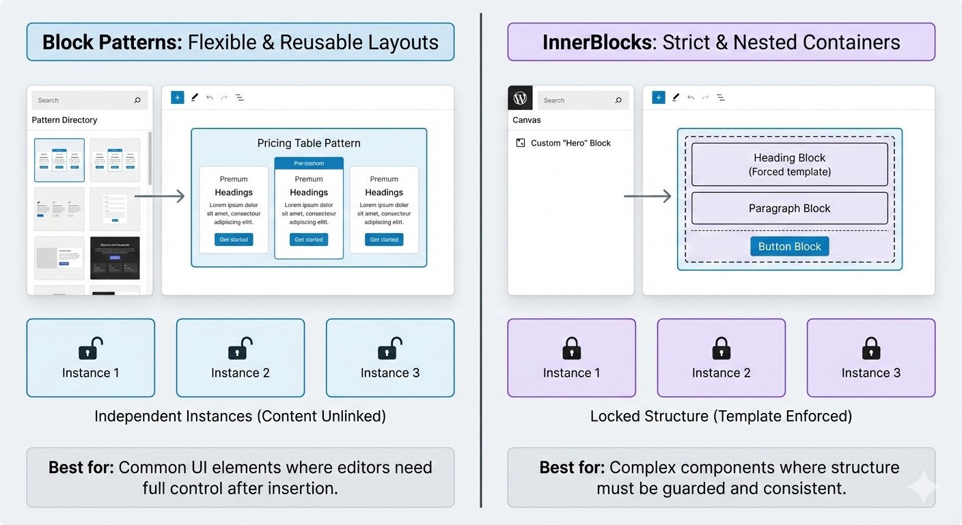Click the block icon beside Custom "Hero" Block
The image size is (962, 525).
click(x=521, y=143)
